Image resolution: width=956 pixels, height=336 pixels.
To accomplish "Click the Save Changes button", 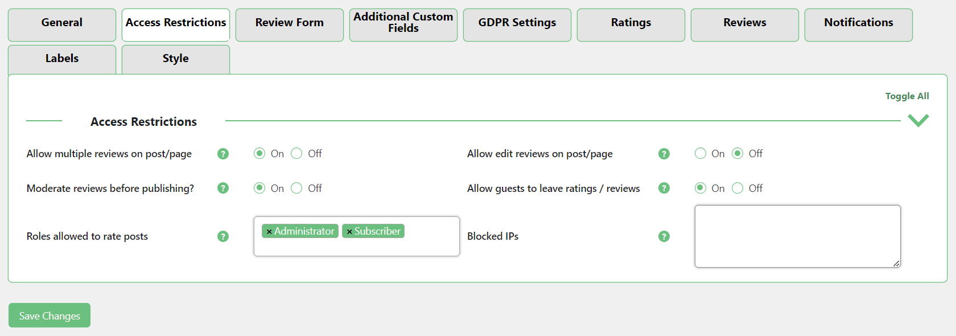I will (x=50, y=315).
